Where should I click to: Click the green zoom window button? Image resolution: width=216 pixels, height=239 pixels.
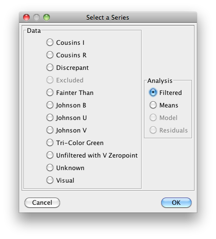click(x=47, y=17)
